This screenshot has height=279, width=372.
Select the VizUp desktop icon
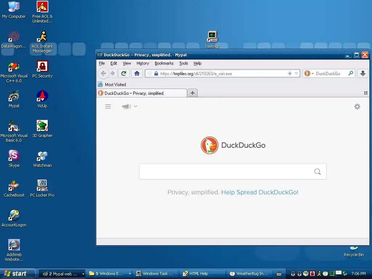(42, 99)
